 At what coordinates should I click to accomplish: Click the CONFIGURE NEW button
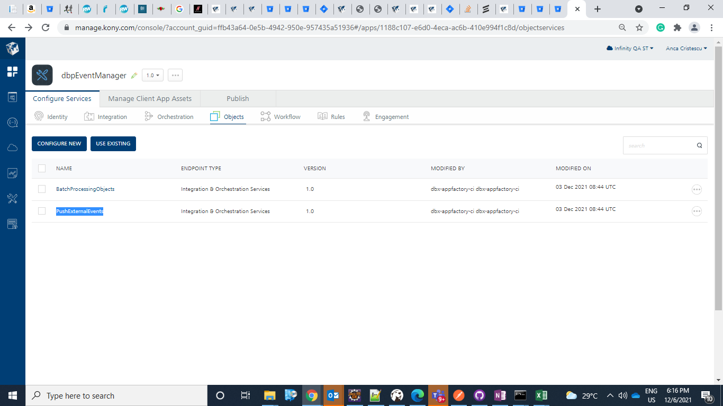coord(59,144)
